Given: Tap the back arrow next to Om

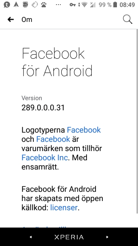Looking at the screenshot, I should (x=11, y=20).
